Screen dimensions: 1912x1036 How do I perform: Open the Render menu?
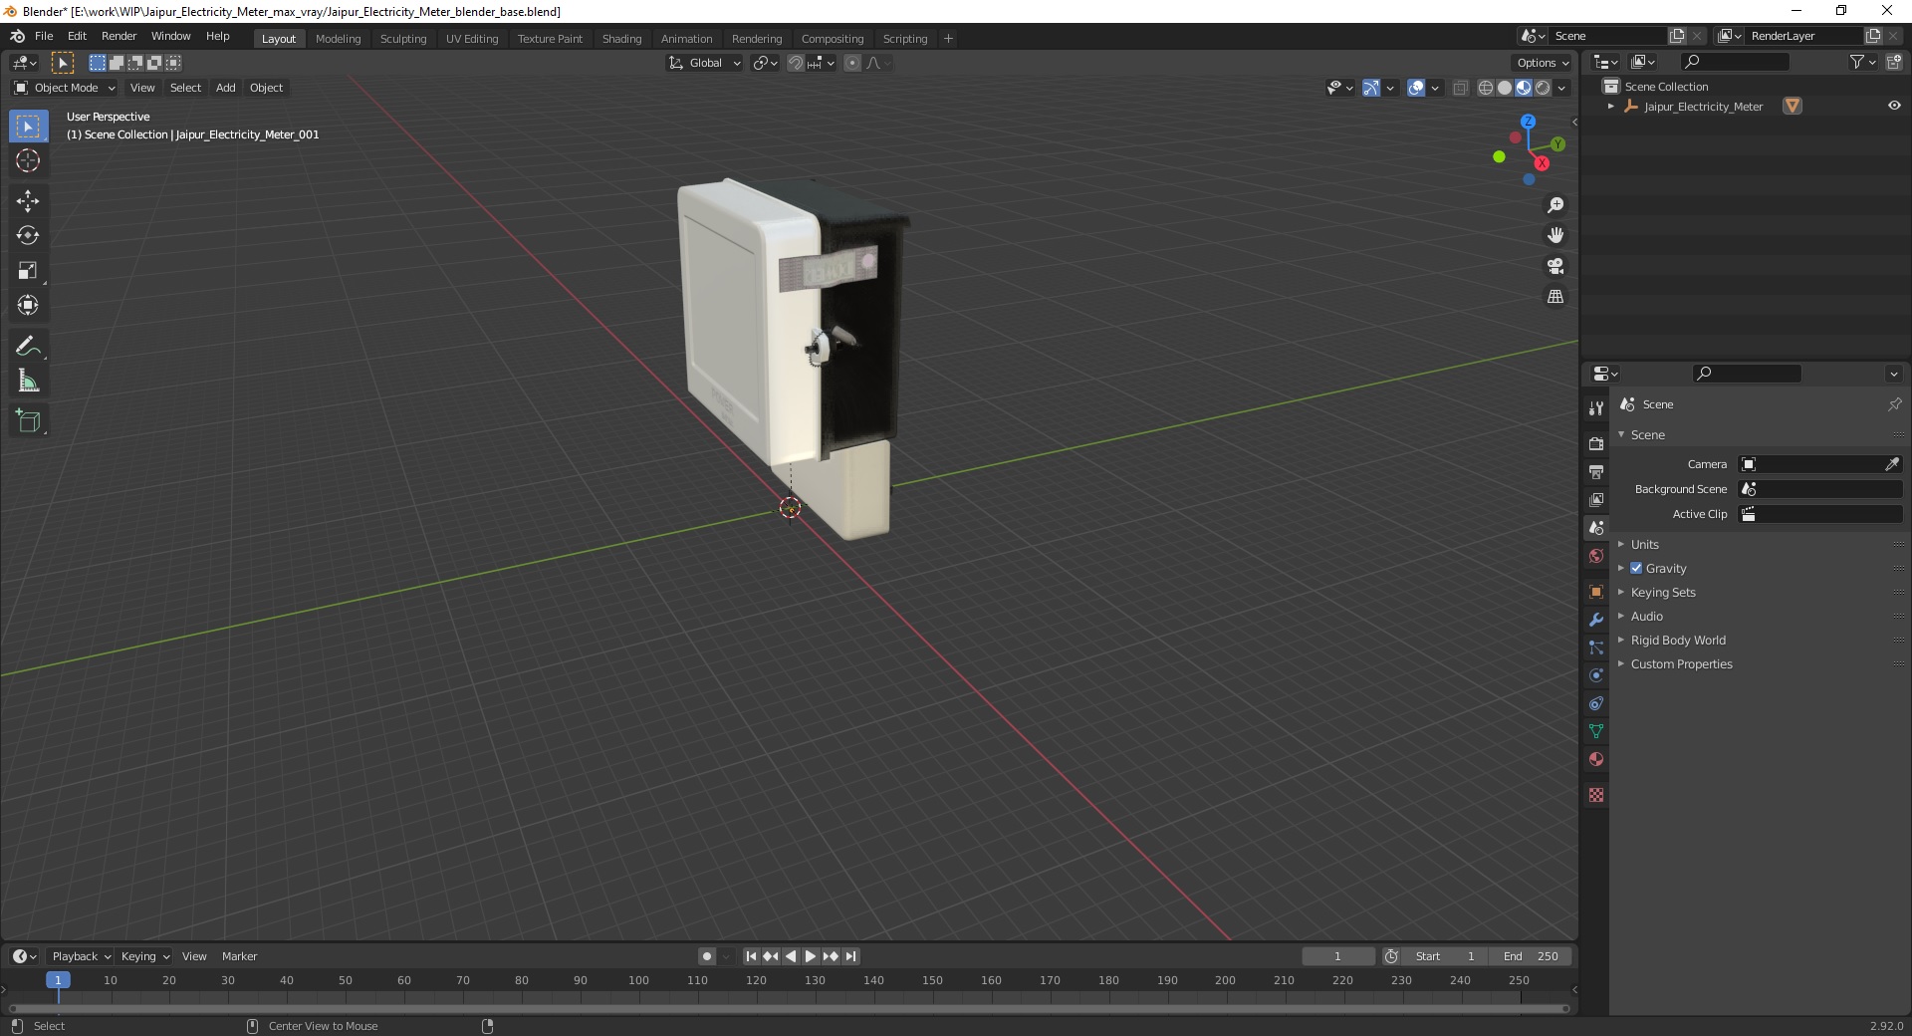119,36
